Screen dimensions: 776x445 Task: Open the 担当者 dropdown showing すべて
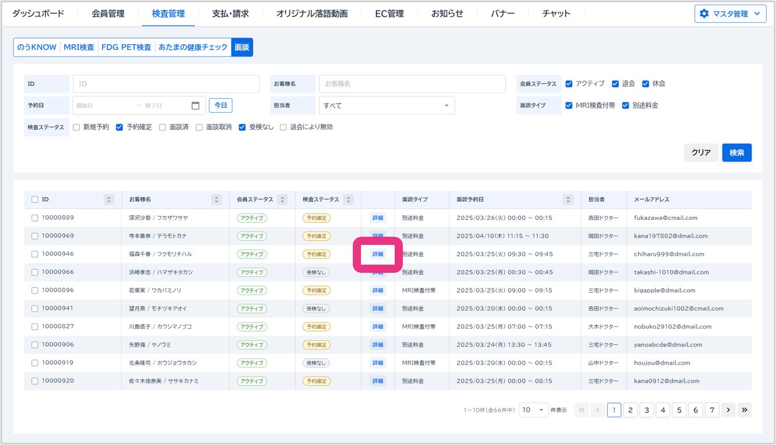(387, 105)
